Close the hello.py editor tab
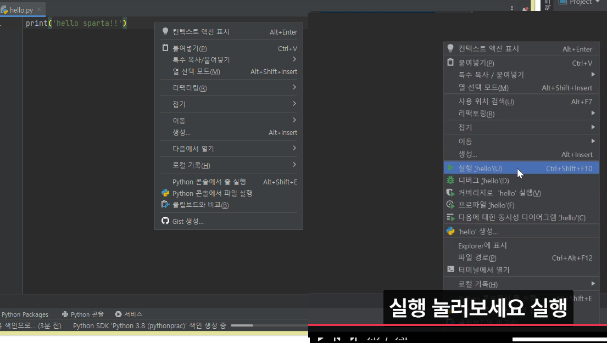Screen dimensions: 607x343 (x=38, y=9)
